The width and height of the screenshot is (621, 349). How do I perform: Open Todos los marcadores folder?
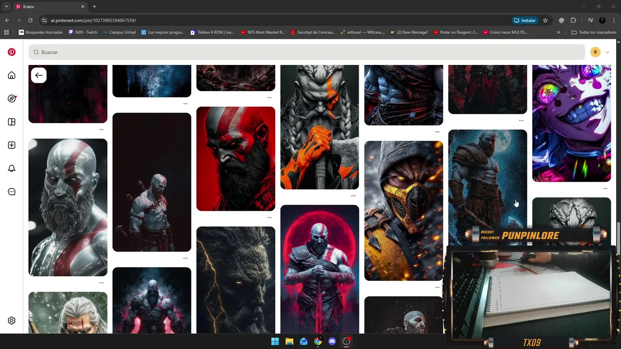pyautogui.click(x=594, y=32)
